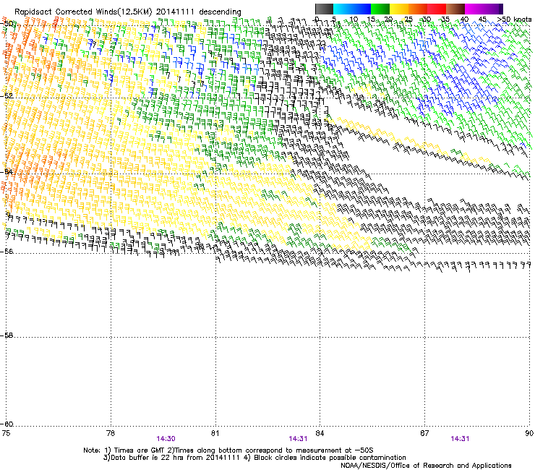Screen dimensions: 535x470
Task: Click the '35' legend scale value
Action: [x=445, y=20]
